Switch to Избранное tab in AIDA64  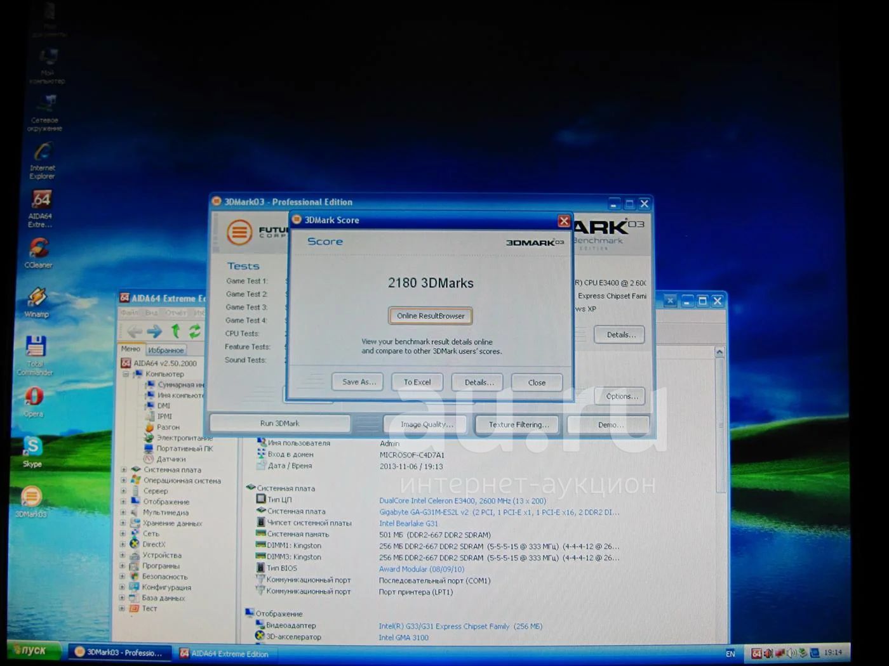(x=166, y=350)
